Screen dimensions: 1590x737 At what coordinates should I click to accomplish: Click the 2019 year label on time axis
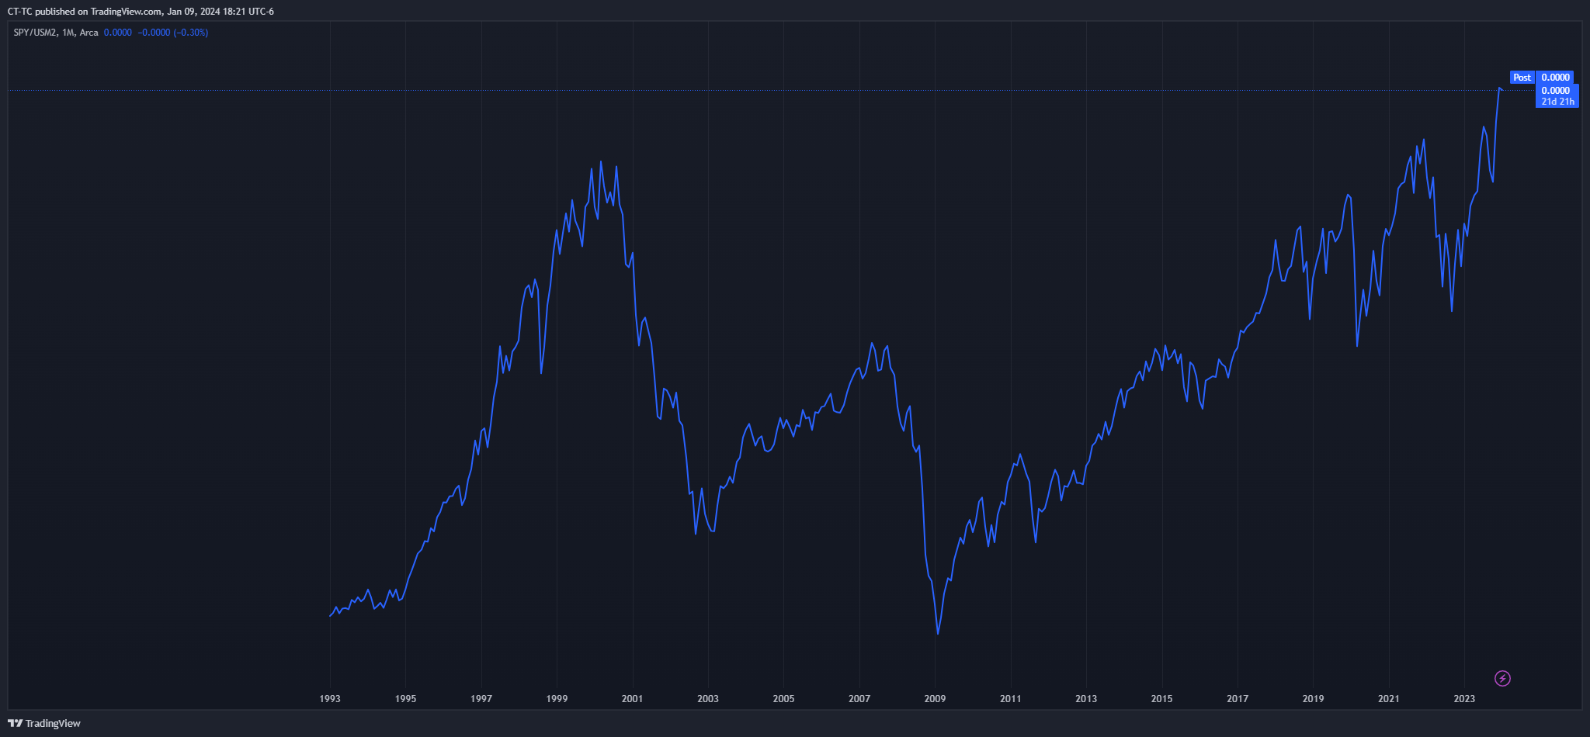[x=1313, y=699]
